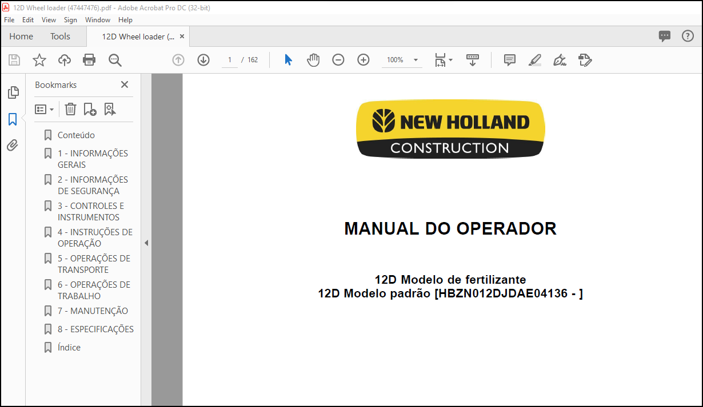The height and width of the screenshot is (407, 703).
Task: Show the Page Thumbnails panel
Action: click(13, 92)
